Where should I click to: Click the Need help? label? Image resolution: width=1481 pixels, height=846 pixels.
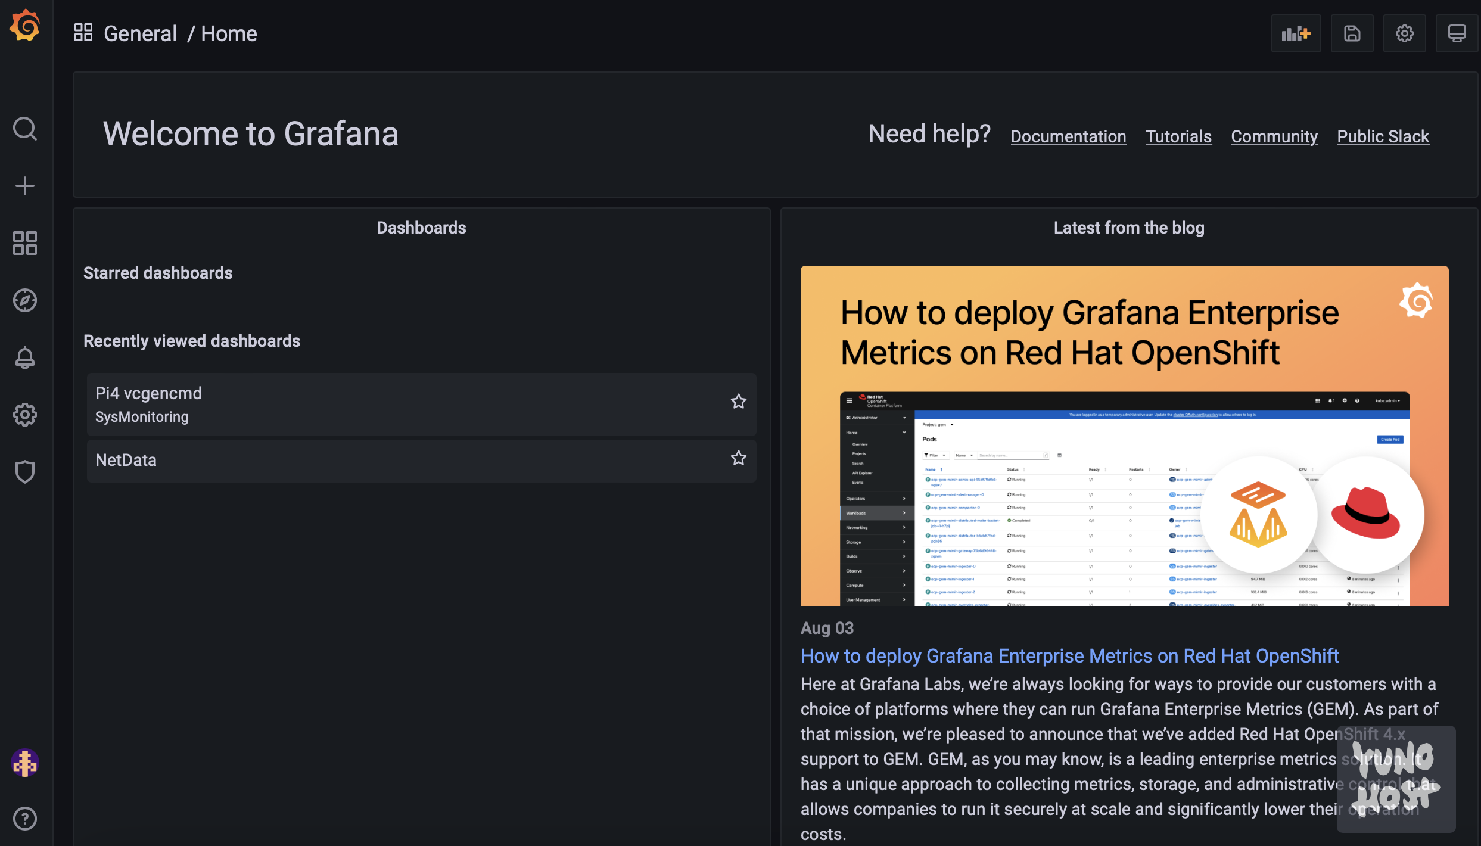[x=929, y=134]
